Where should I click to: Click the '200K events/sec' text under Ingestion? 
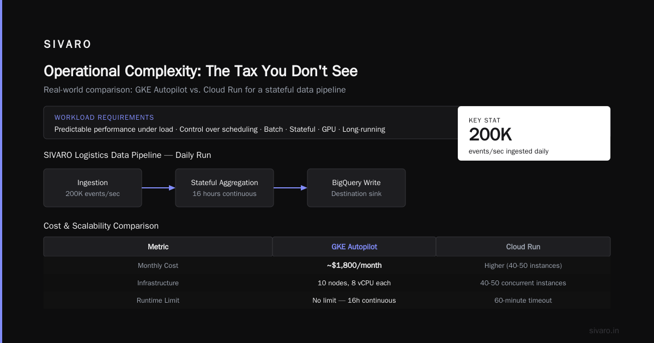[x=93, y=194]
